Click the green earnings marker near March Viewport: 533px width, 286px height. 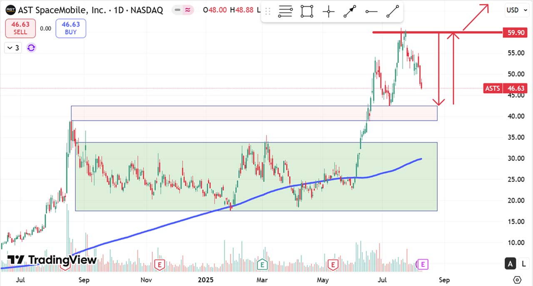click(262, 264)
